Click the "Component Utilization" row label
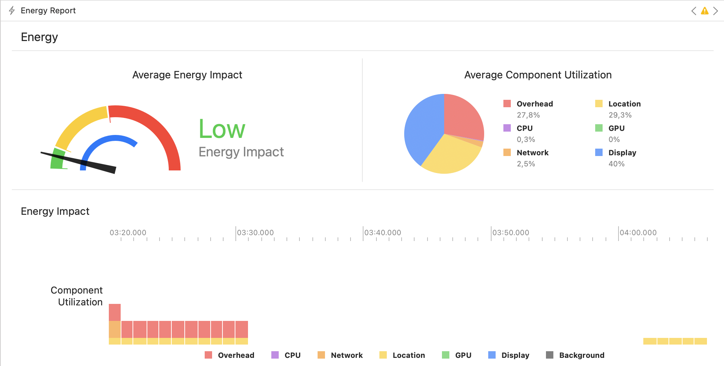Image resolution: width=724 pixels, height=366 pixels. (77, 296)
